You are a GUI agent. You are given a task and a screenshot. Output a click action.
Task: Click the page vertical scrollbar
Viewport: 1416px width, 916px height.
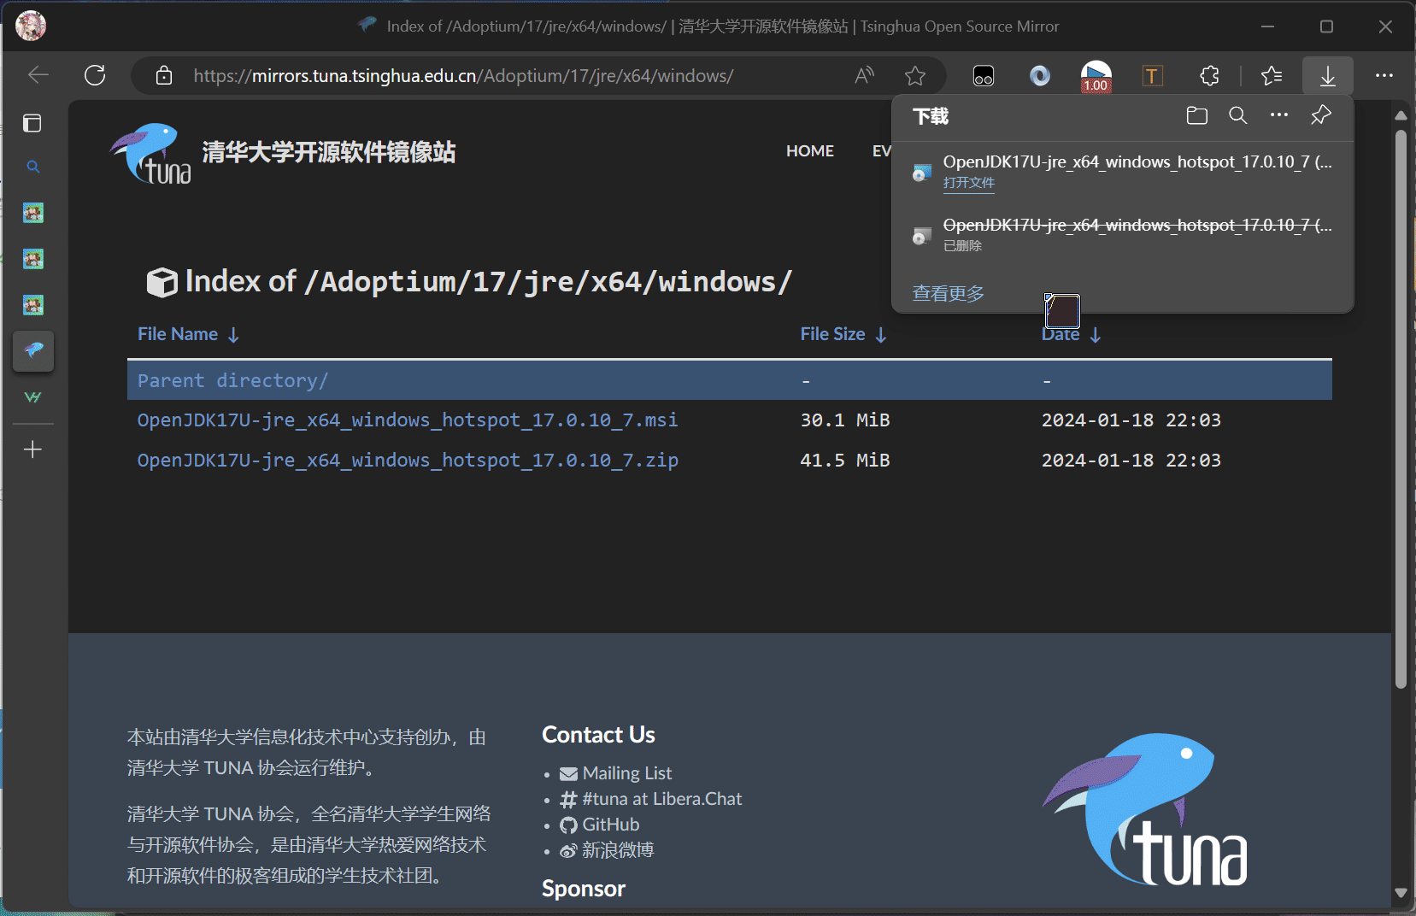click(1400, 410)
